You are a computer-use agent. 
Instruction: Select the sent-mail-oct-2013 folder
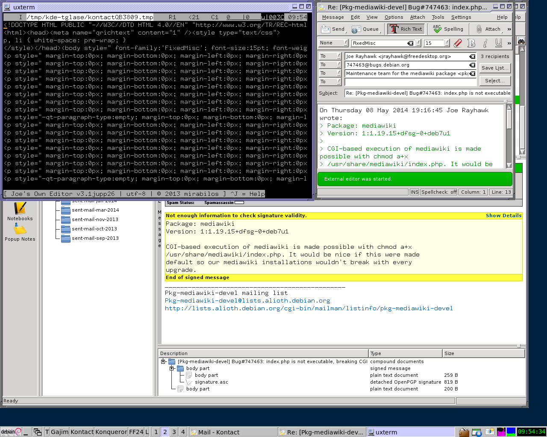(x=94, y=229)
